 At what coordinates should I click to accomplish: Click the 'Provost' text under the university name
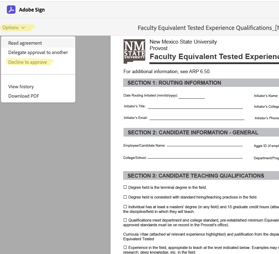point(158,48)
